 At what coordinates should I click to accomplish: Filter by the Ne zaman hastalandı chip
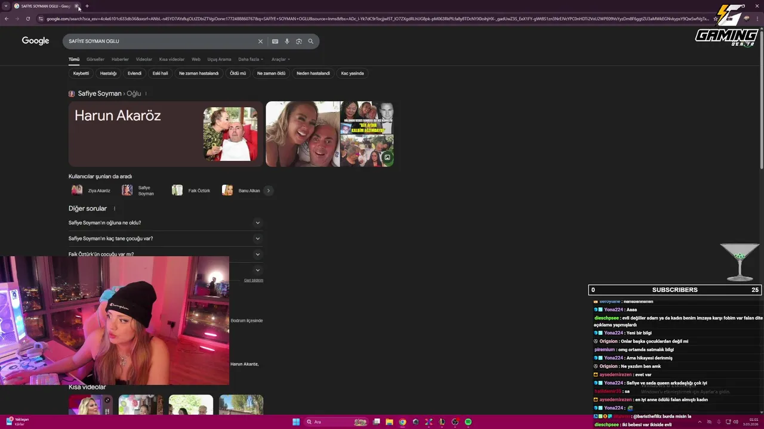click(199, 73)
